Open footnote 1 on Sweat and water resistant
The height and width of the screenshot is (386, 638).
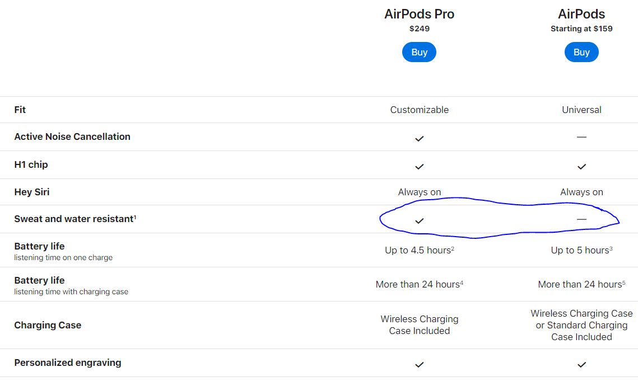tap(135, 216)
